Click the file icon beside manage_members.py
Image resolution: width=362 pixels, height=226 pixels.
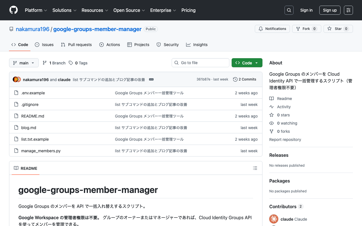point(16,151)
